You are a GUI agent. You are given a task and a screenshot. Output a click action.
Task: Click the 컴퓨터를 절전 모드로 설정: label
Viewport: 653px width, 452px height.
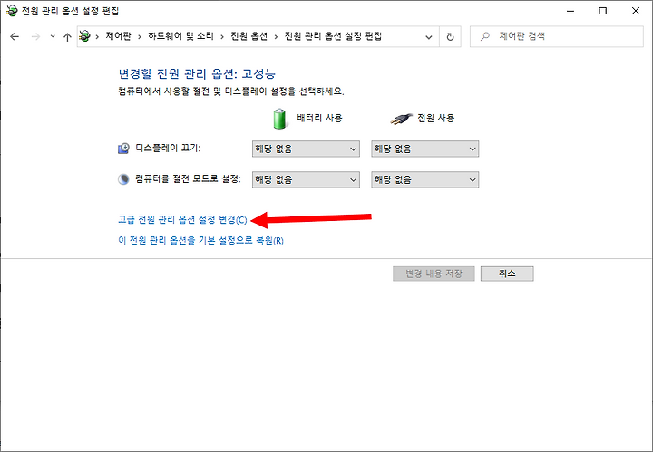(x=189, y=179)
